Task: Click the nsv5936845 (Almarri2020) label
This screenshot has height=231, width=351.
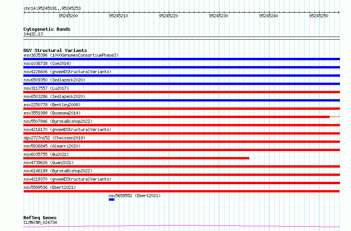Action: tap(52, 146)
